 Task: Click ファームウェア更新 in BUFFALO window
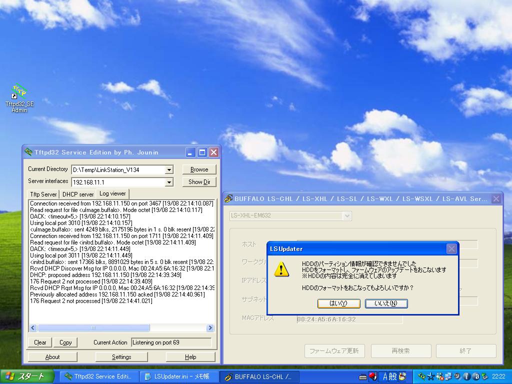click(334, 350)
